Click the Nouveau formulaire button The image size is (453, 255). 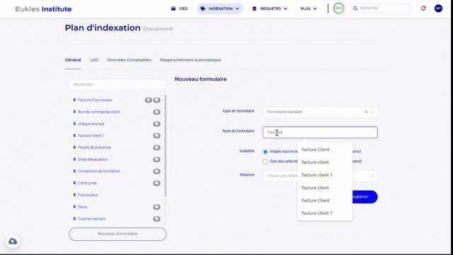point(117,234)
